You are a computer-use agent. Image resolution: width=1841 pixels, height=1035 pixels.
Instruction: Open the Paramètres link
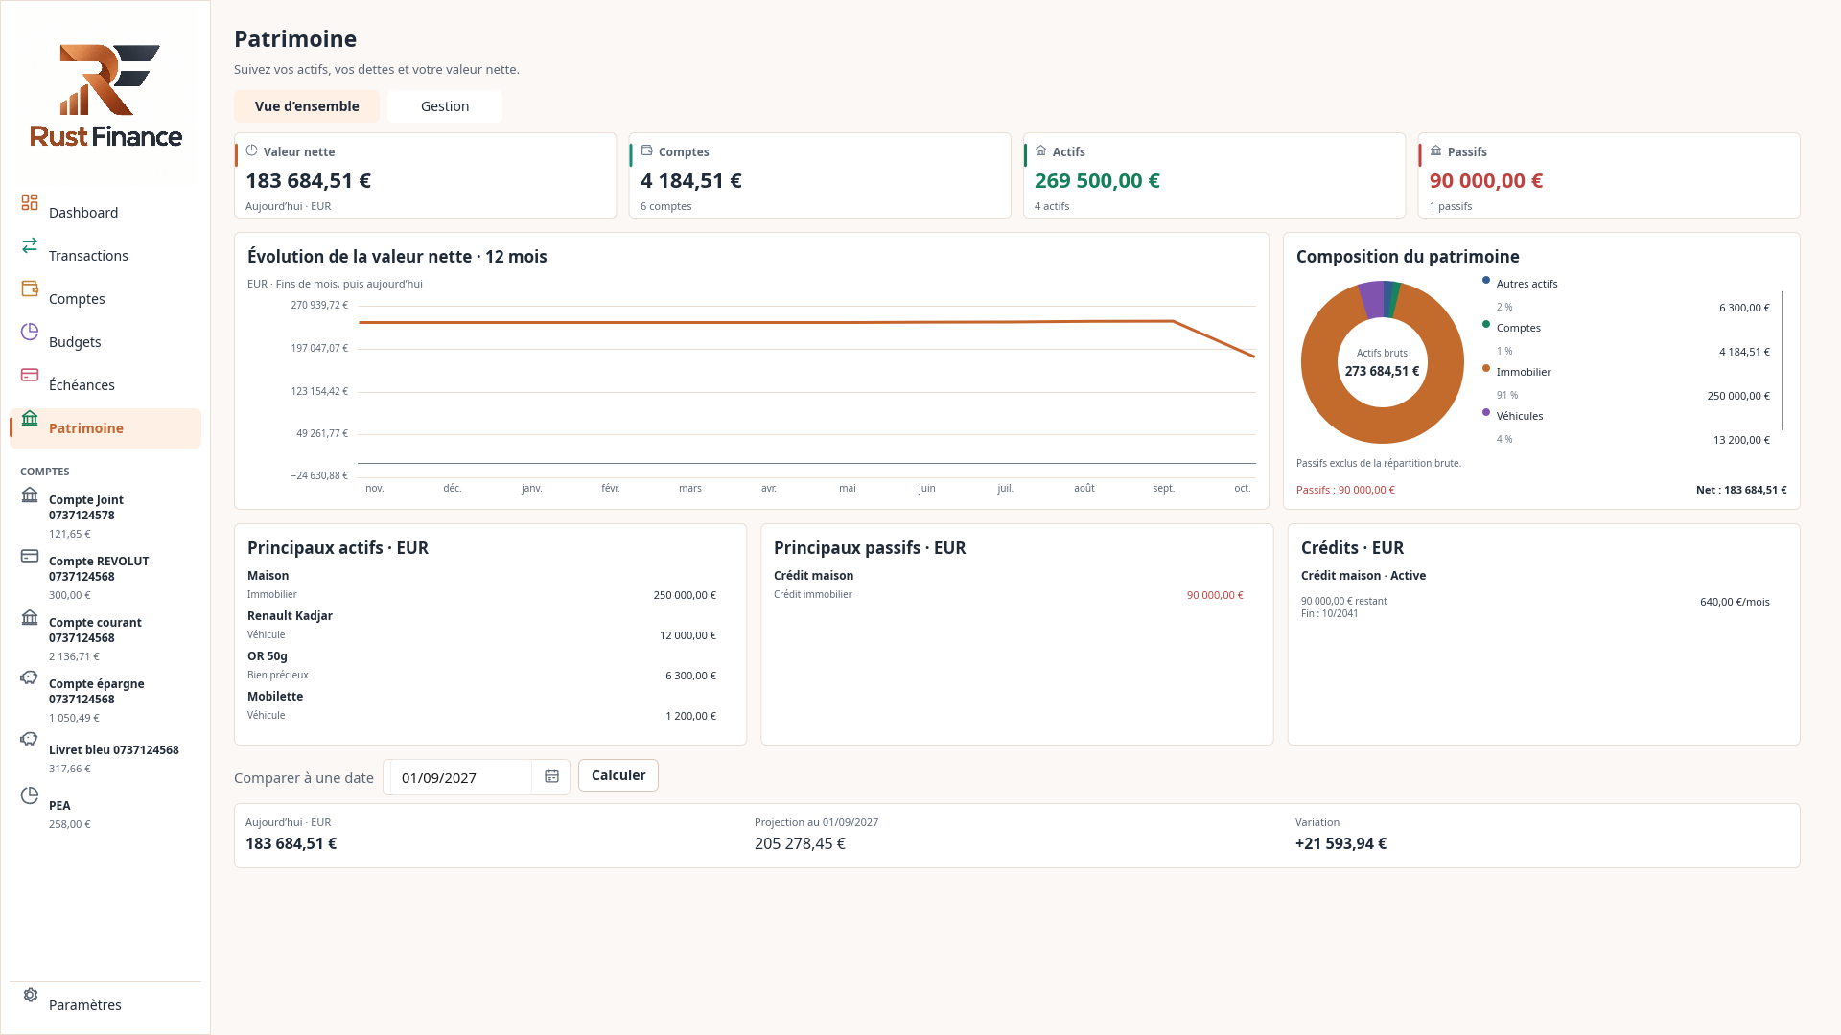click(x=105, y=1004)
